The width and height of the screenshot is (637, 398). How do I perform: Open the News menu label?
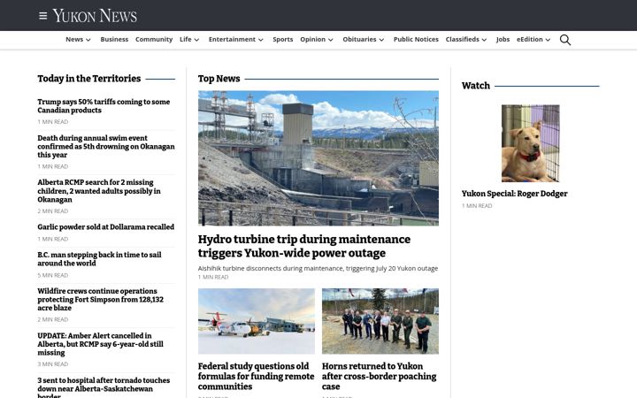[x=74, y=40]
